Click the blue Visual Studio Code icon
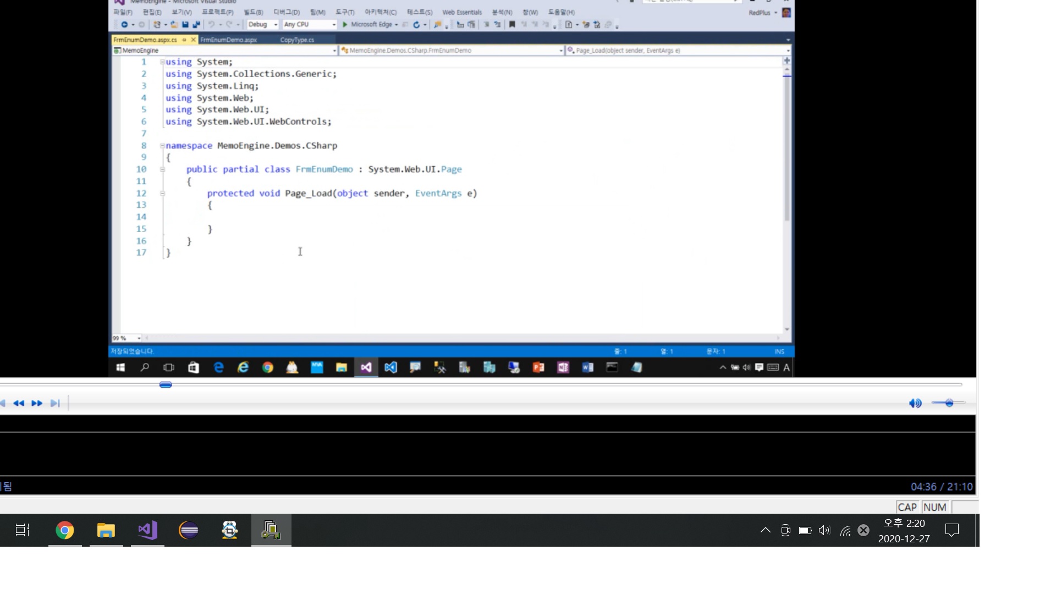Screen dimensions: 1056x594 point(391,367)
